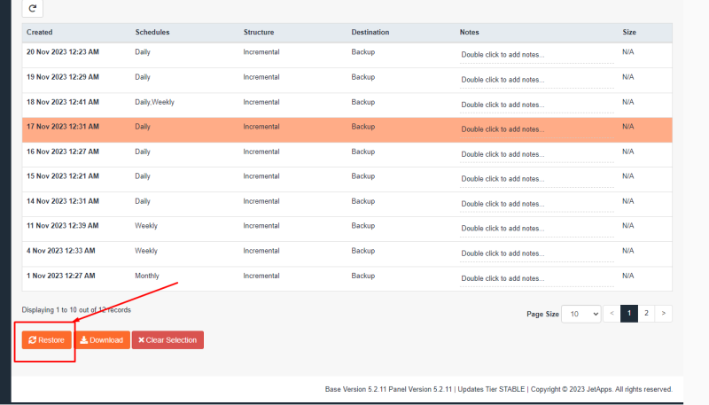Click the Structure column header
Screen dimensions: 709x405
coord(259,32)
